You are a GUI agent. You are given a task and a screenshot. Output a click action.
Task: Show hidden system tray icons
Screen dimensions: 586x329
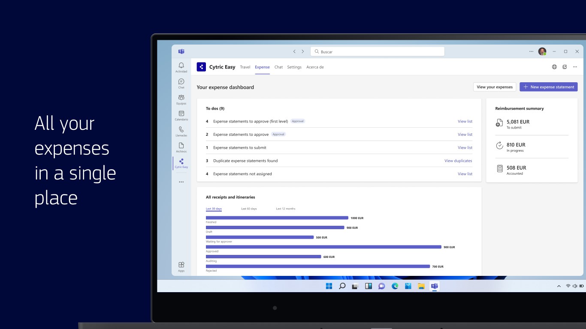click(x=559, y=286)
